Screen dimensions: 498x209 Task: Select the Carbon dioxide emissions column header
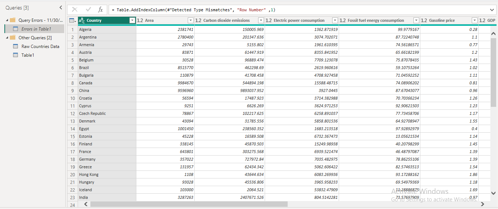(230, 21)
